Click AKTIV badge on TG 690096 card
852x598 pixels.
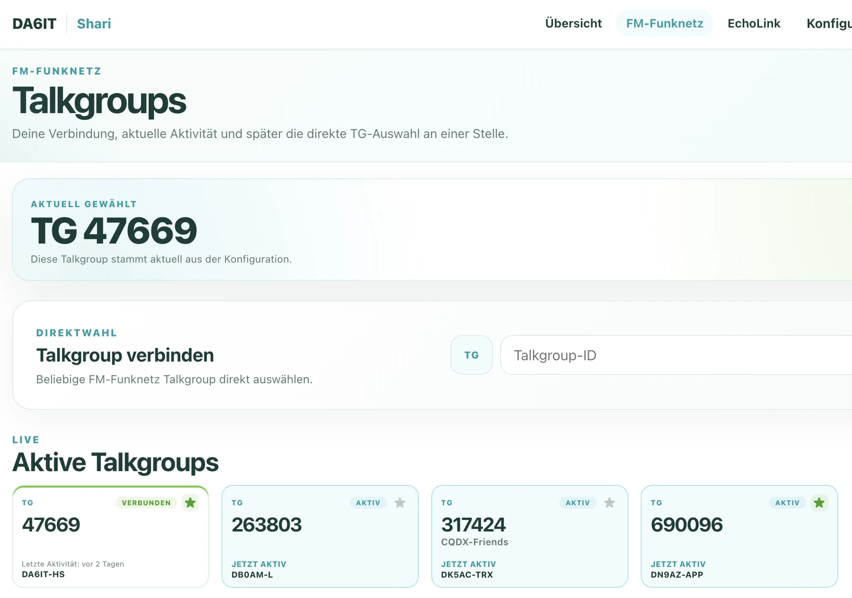click(x=787, y=502)
